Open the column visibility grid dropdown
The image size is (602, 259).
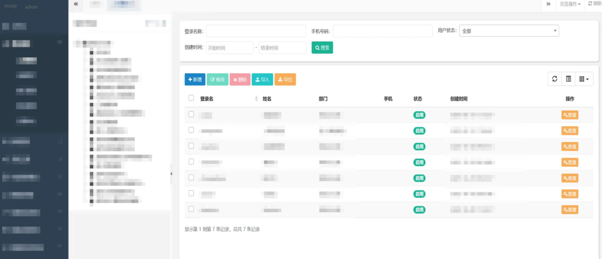click(584, 79)
